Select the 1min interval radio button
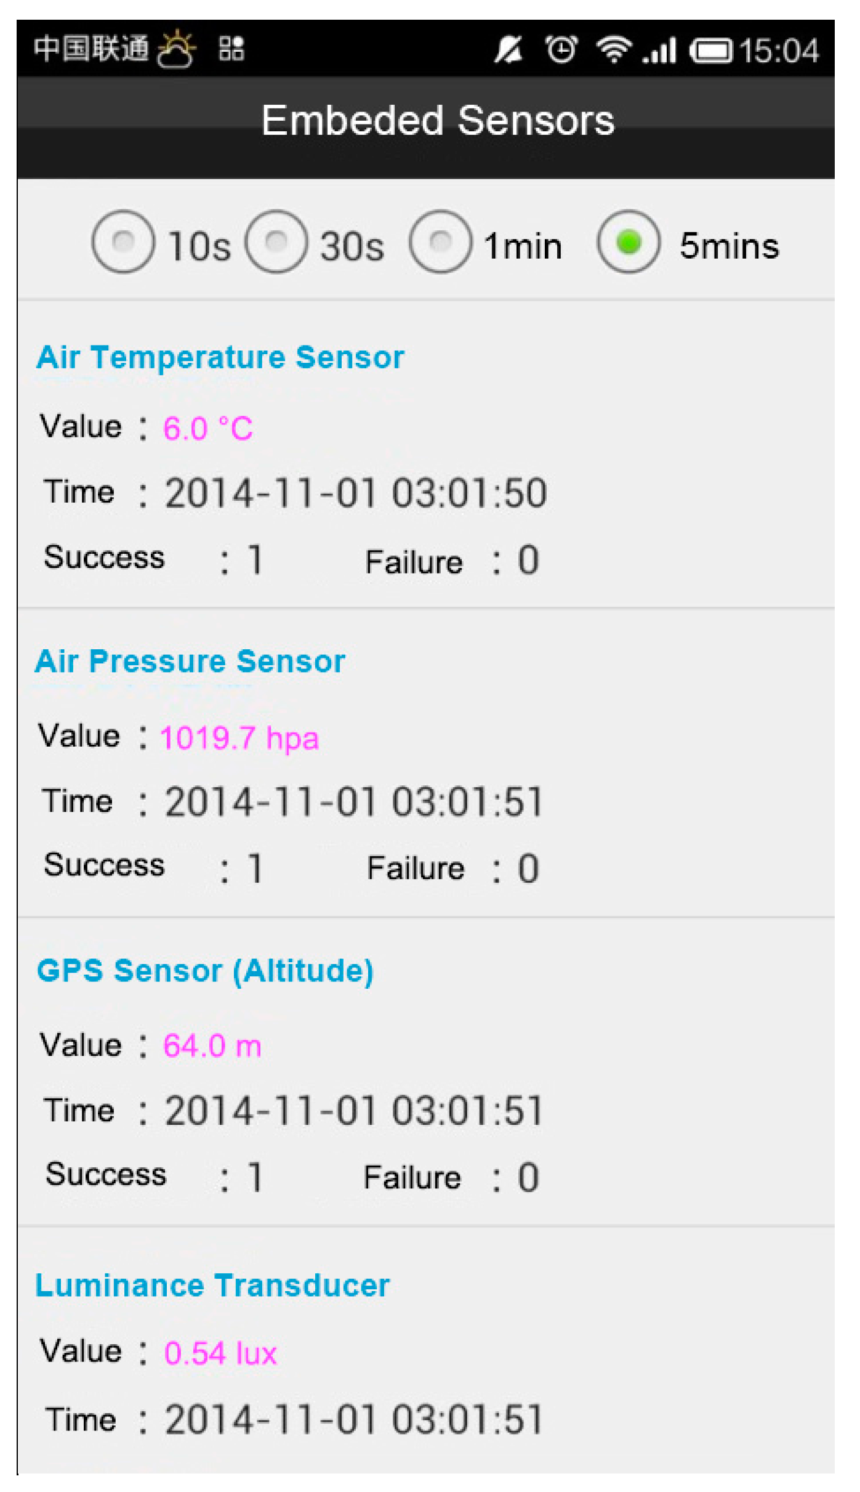The width and height of the screenshot is (860, 1492). pyautogui.click(x=441, y=242)
